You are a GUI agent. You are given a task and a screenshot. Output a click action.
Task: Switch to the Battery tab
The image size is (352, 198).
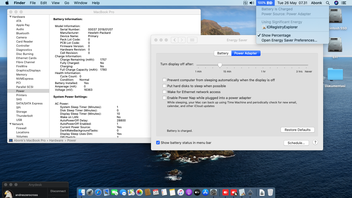point(223,53)
